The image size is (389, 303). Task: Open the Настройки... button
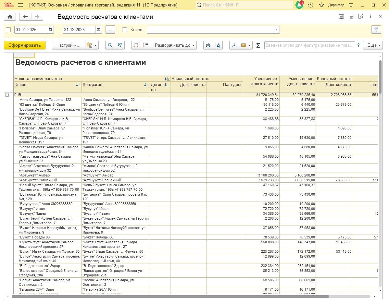click(69, 45)
